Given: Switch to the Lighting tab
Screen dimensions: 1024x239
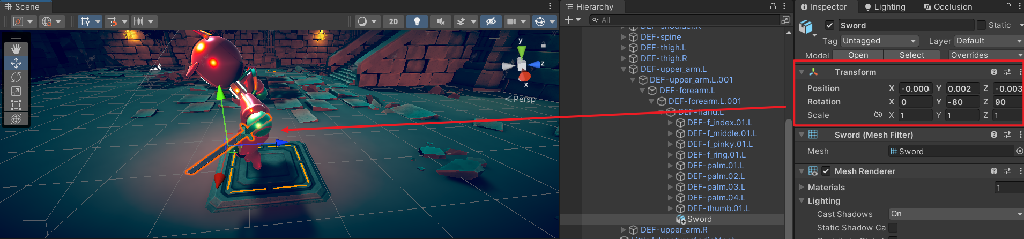Looking at the screenshot, I should (x=885, y=7).
